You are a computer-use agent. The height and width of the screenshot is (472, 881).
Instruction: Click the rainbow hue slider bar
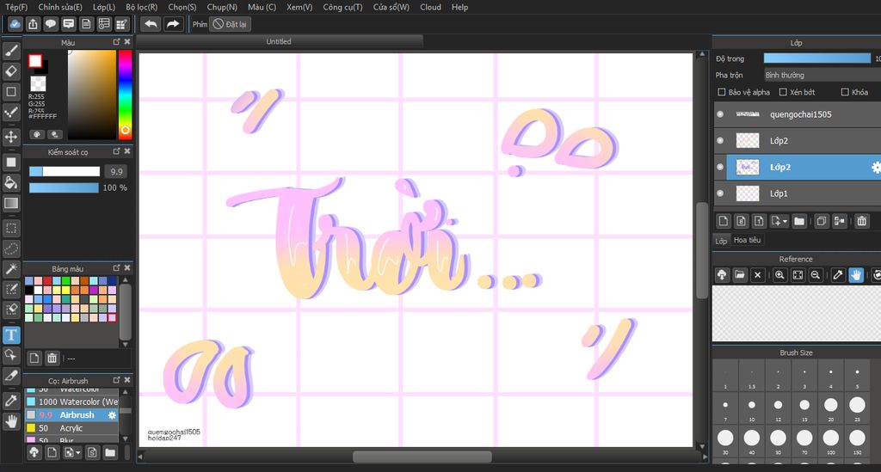tap(126, 95)
